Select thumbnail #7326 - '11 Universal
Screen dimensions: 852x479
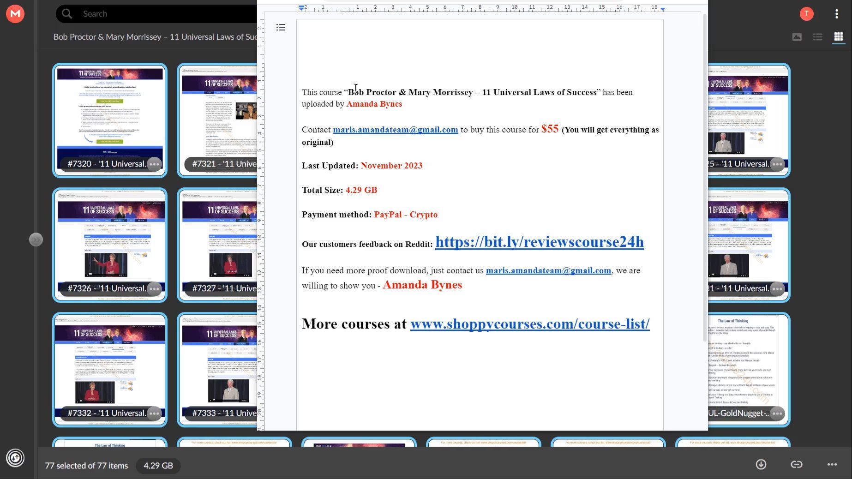(110, 245)
